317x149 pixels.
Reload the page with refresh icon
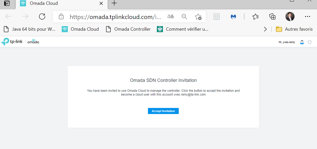(42, 17)
